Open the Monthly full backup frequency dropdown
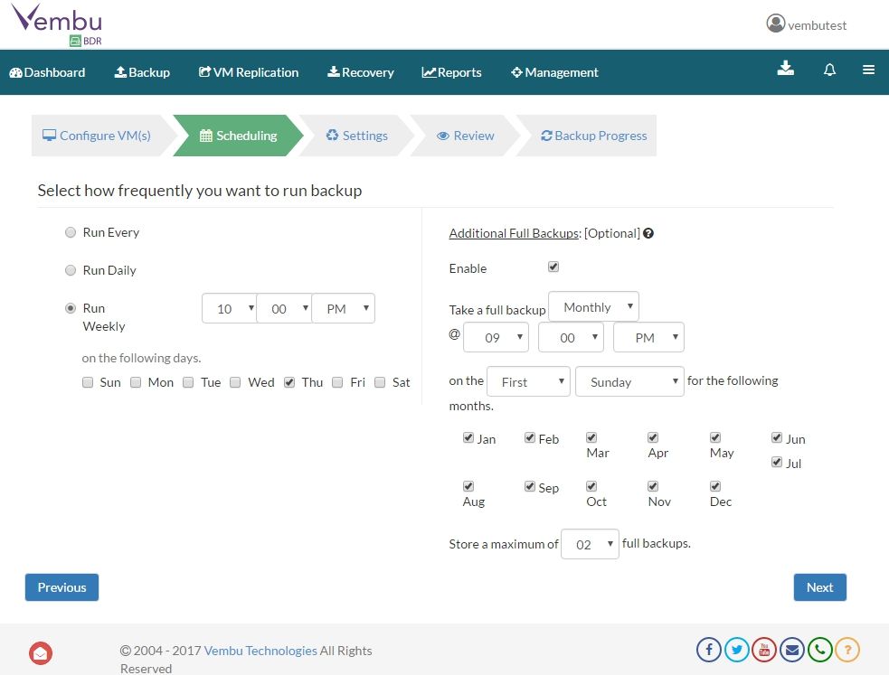Image resolution: width=889 pixels, height=675 pixels. [x=593, y=307]
